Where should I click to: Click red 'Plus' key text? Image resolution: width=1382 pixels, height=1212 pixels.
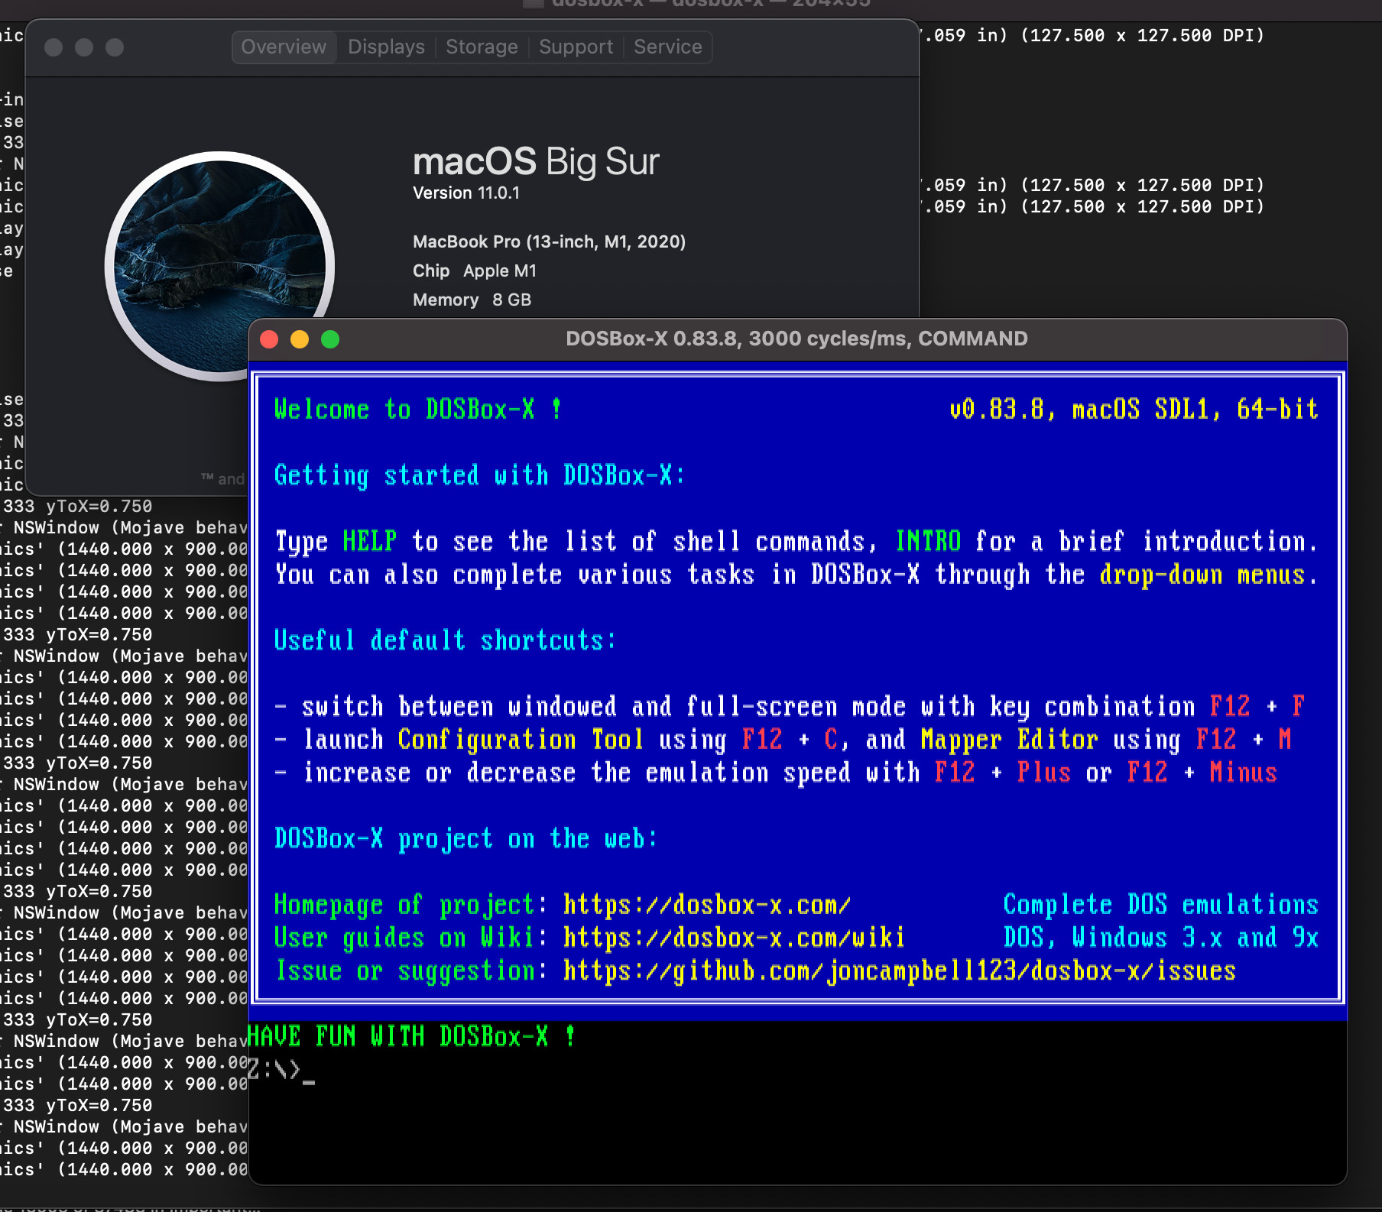pos(1044,773)
